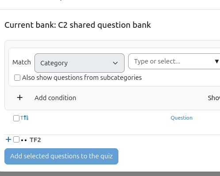Viewport: 220px width, 176px height.
Task: Click the black triangle in Type or select
Action: pyautogui.click(x=216, y=61)
